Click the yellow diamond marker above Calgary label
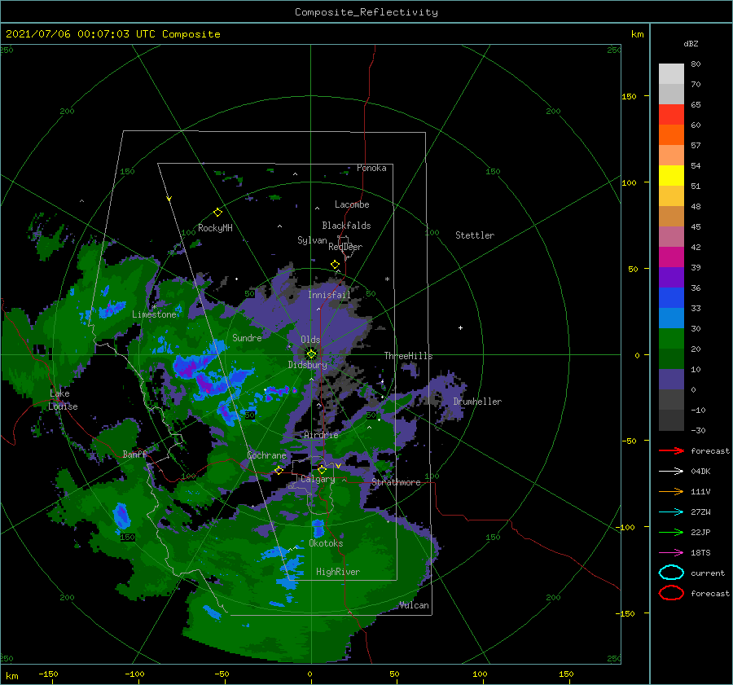 pyautogui.click(x=322, y=469)
